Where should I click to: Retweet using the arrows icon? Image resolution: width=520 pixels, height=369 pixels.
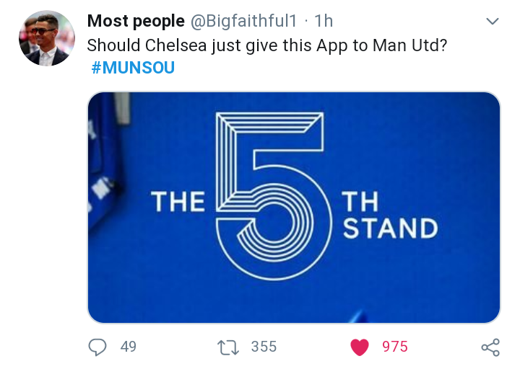(227, 347)
